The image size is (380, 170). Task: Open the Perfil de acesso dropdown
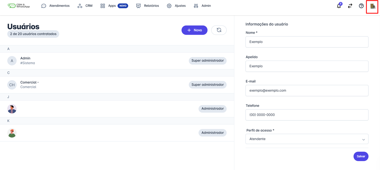[x=307, y=139]
